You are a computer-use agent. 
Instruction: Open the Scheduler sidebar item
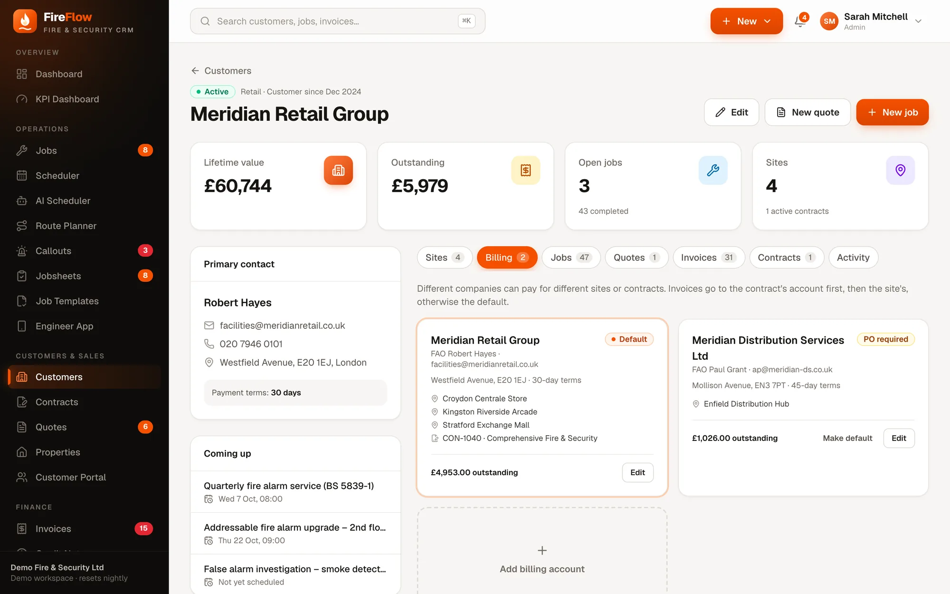(85, 176)
